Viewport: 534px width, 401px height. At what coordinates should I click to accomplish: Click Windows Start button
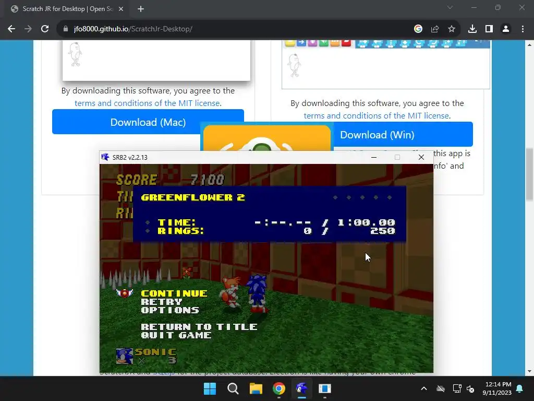pos(210,388)
